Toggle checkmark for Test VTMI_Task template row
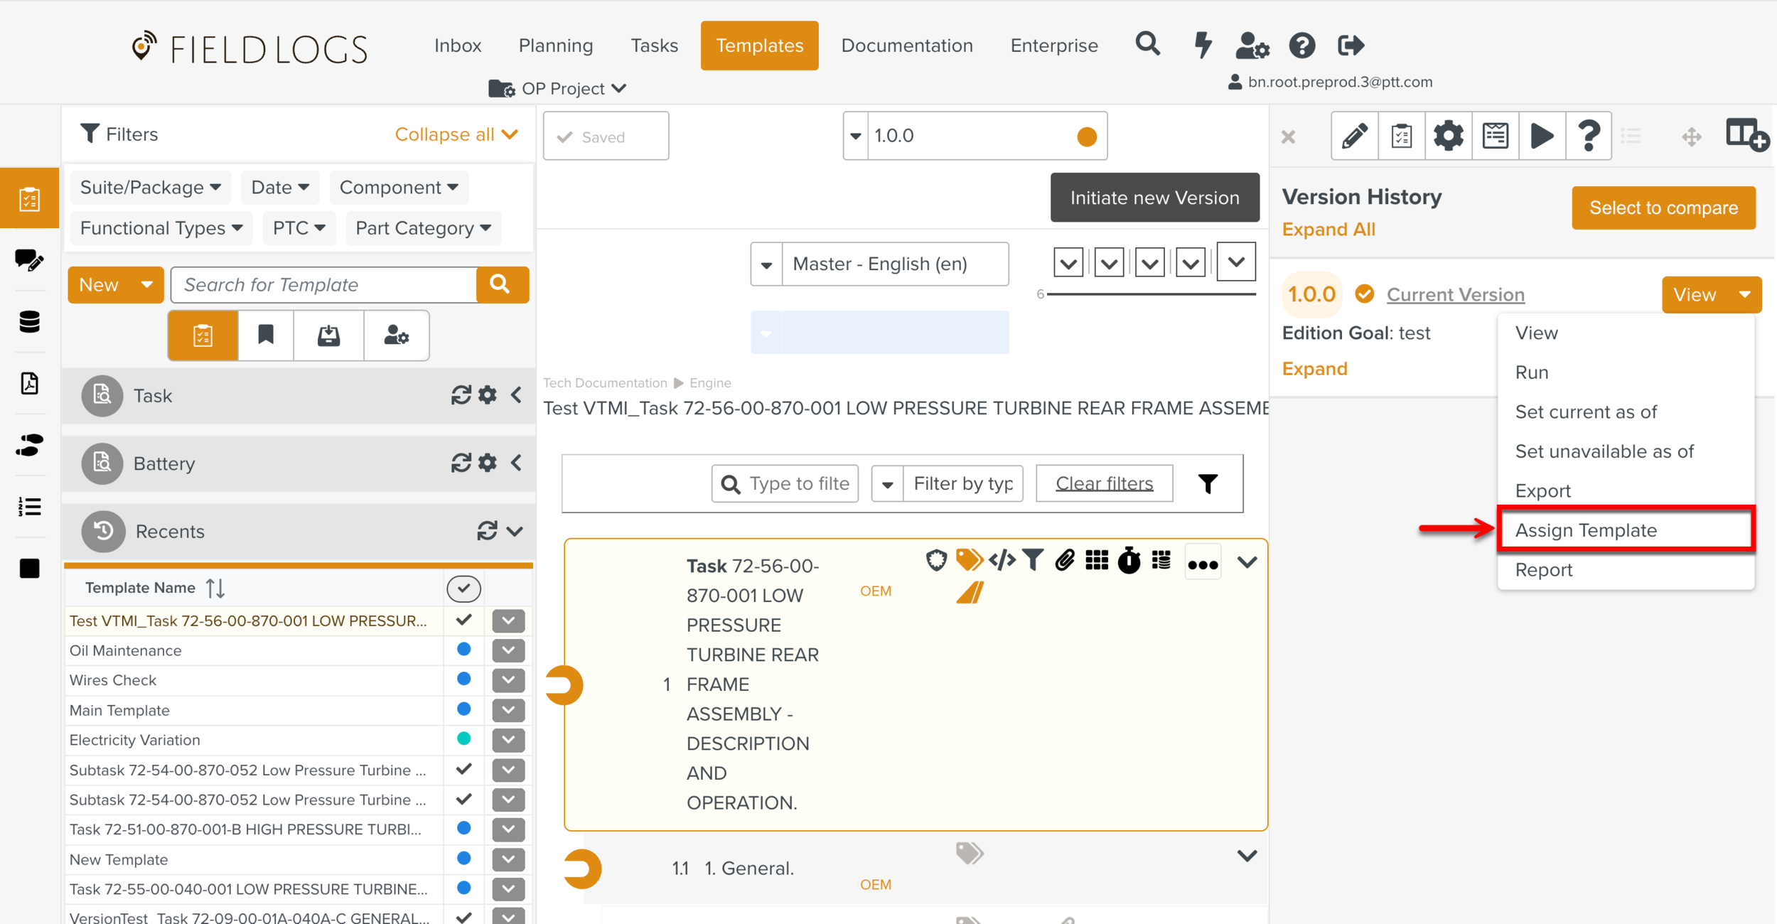The width and height of the screenshot is (1777, 924). [x=463, y=621]
